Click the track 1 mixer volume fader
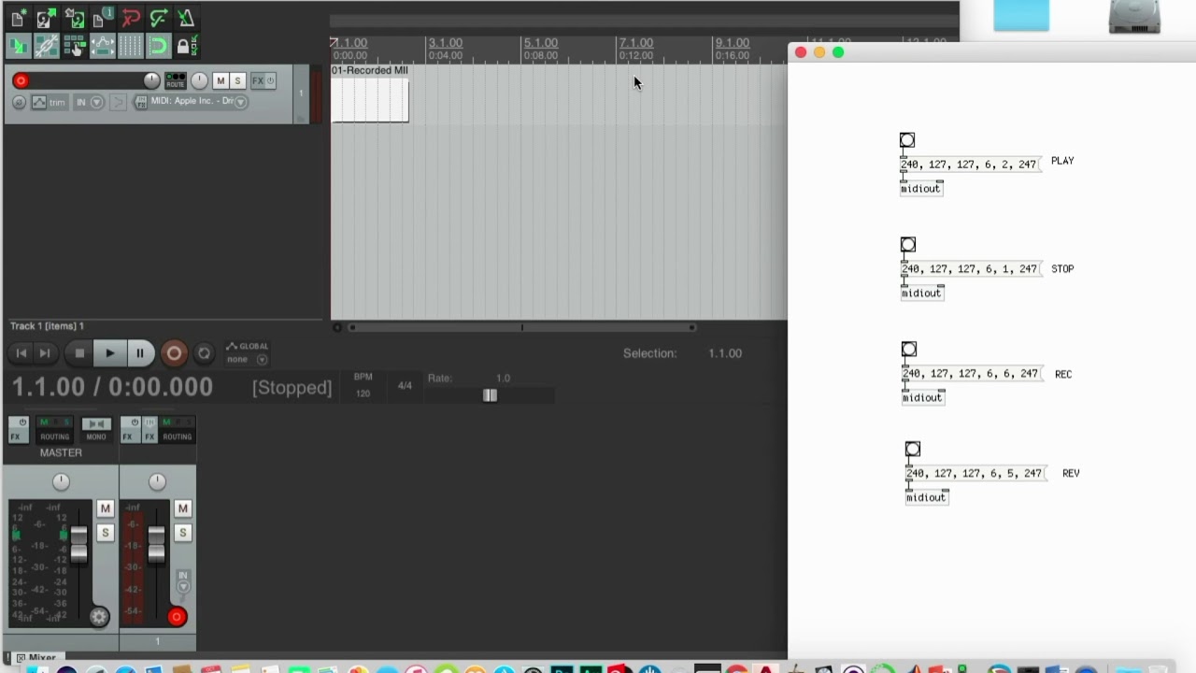The image size is (1196, 673). (156, 544)
